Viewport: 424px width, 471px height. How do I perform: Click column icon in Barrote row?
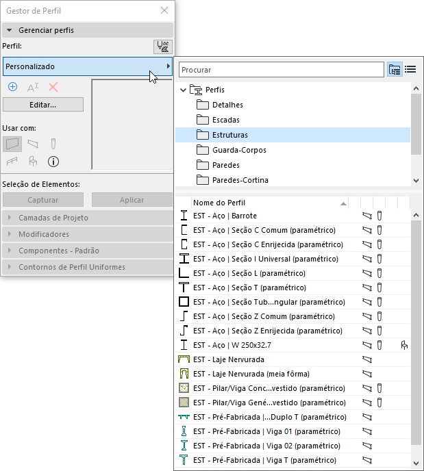(379, 216)
